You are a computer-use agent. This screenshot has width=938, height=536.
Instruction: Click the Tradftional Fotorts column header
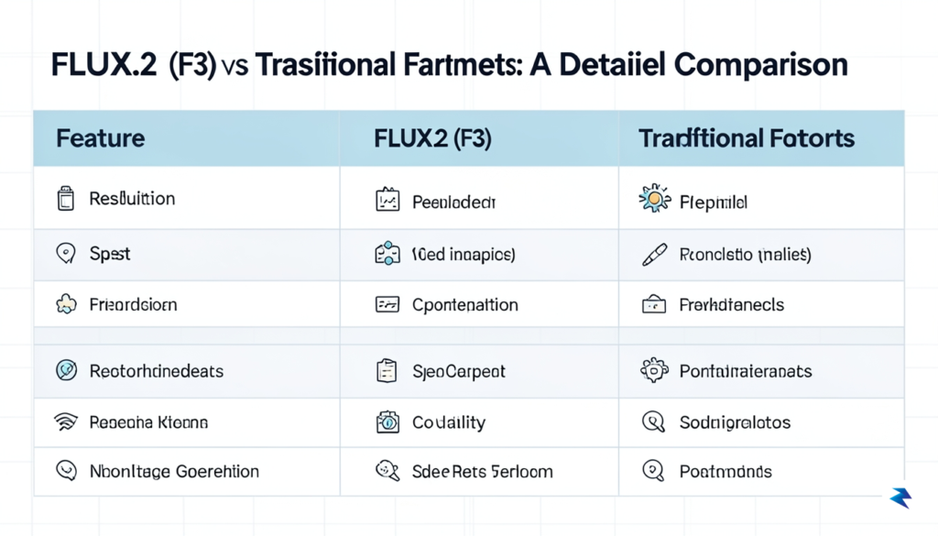point(747,138)
